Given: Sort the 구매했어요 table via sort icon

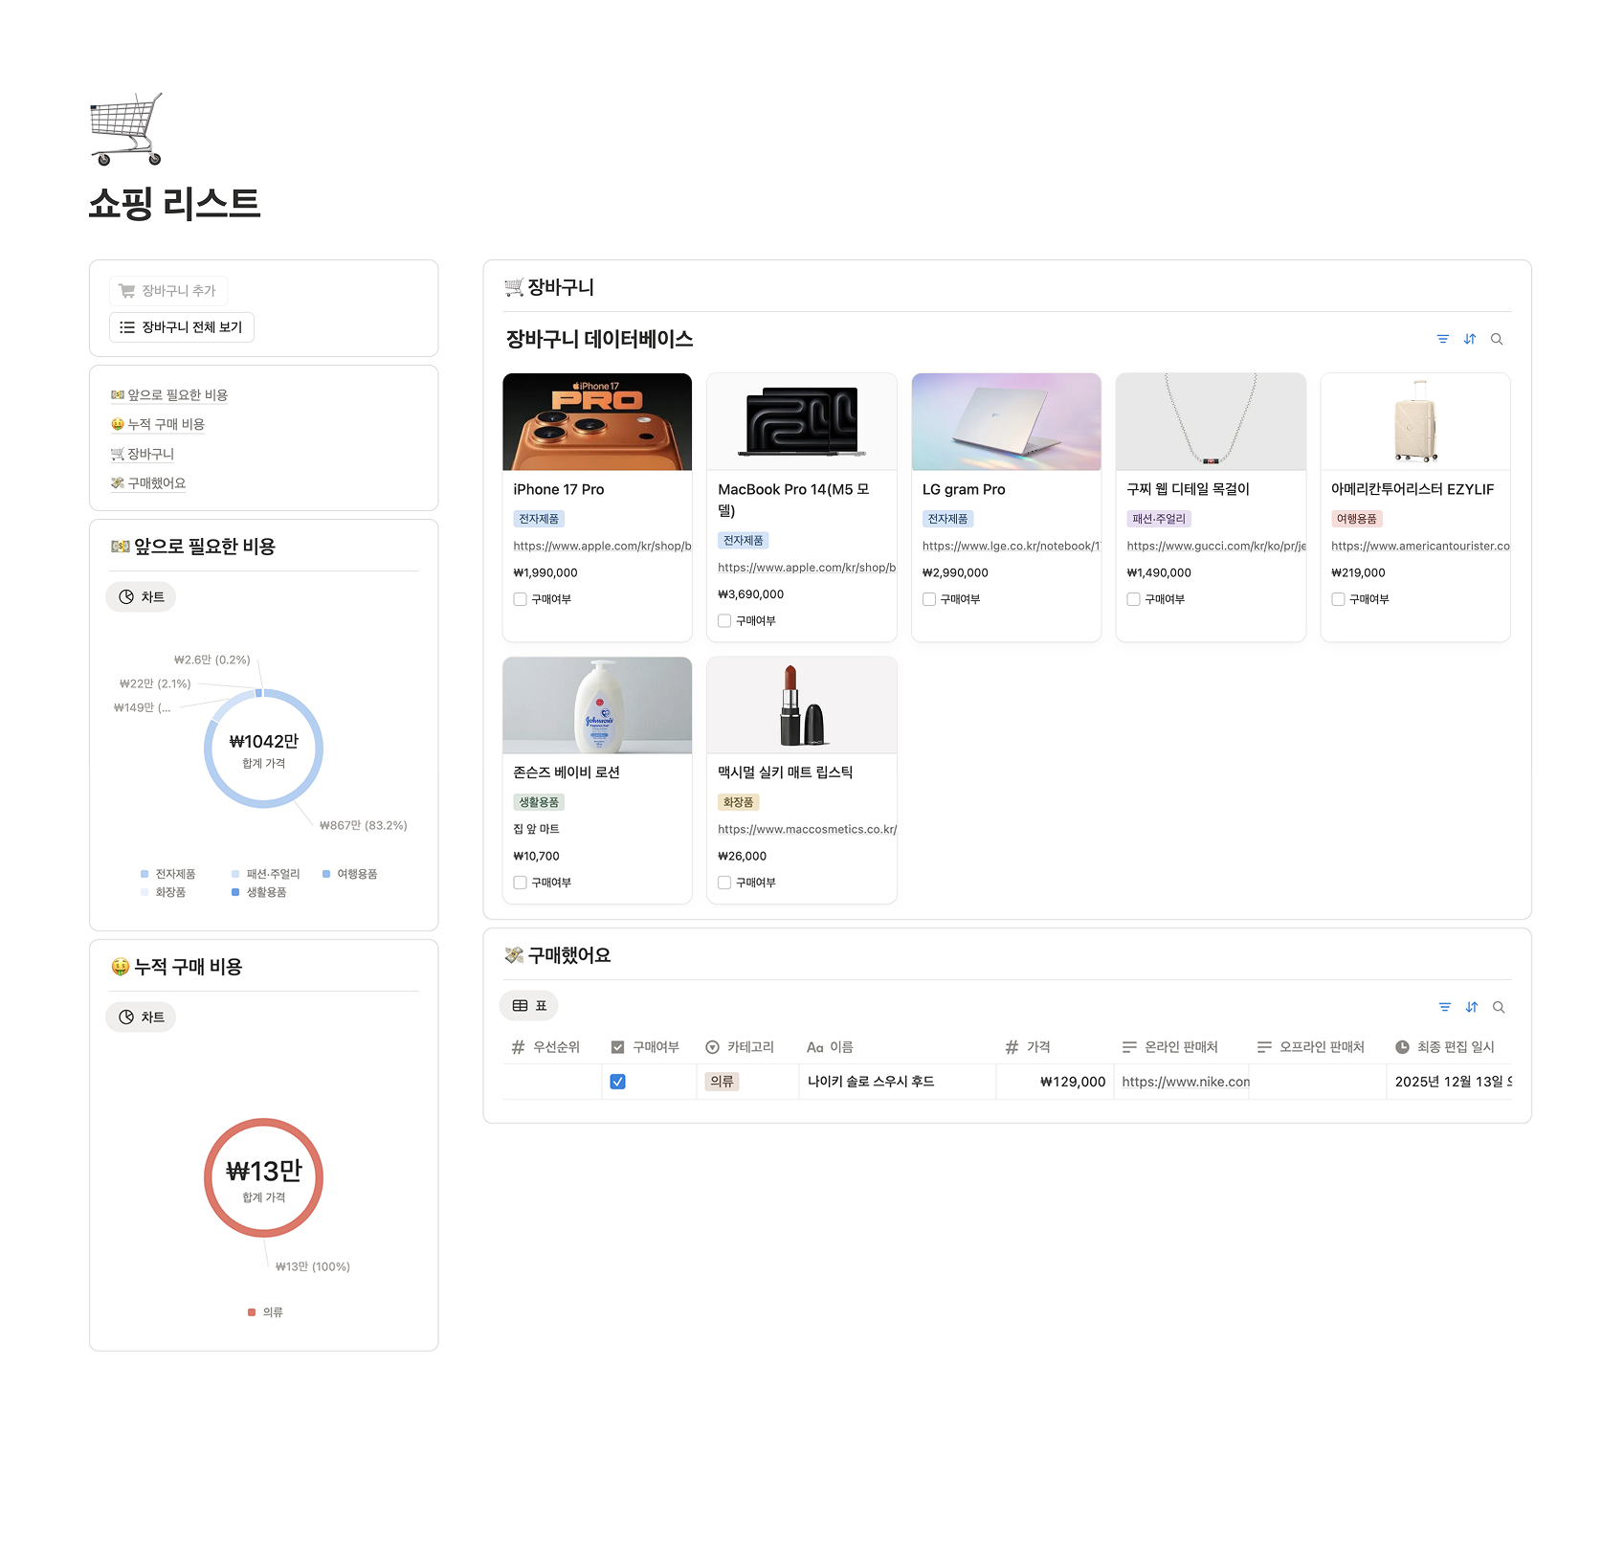Looking at the screenshot, I should 1472,1007.
